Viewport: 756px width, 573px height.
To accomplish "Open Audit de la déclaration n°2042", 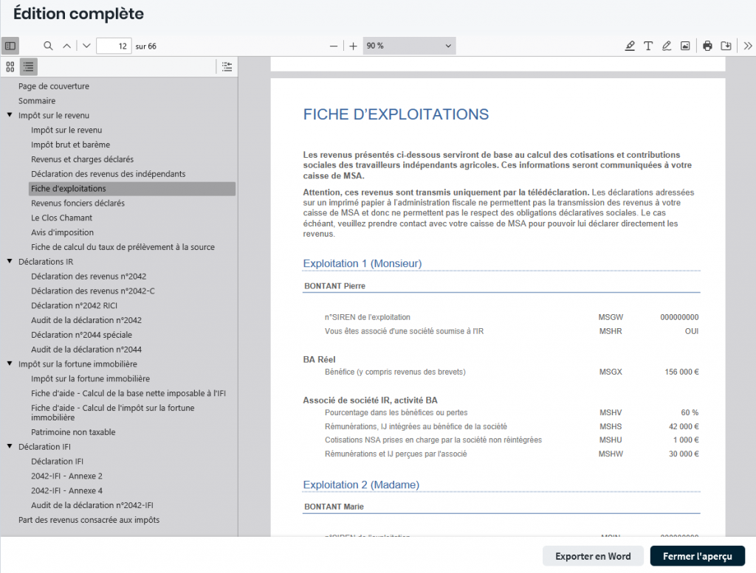I will pyautogui.click(x=86, y=320).
